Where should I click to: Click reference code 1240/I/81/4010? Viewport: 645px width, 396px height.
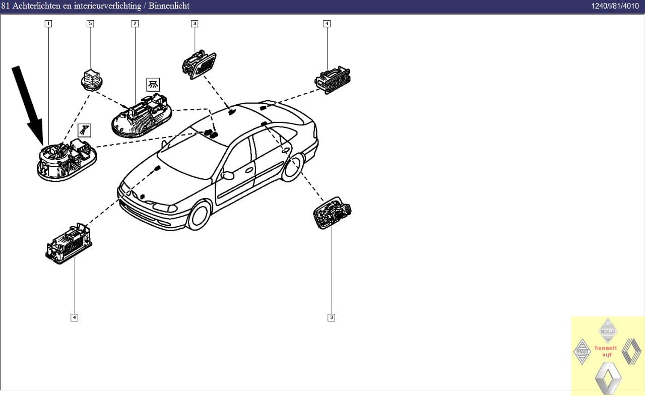pyautogui.click(x=615, y=6)
